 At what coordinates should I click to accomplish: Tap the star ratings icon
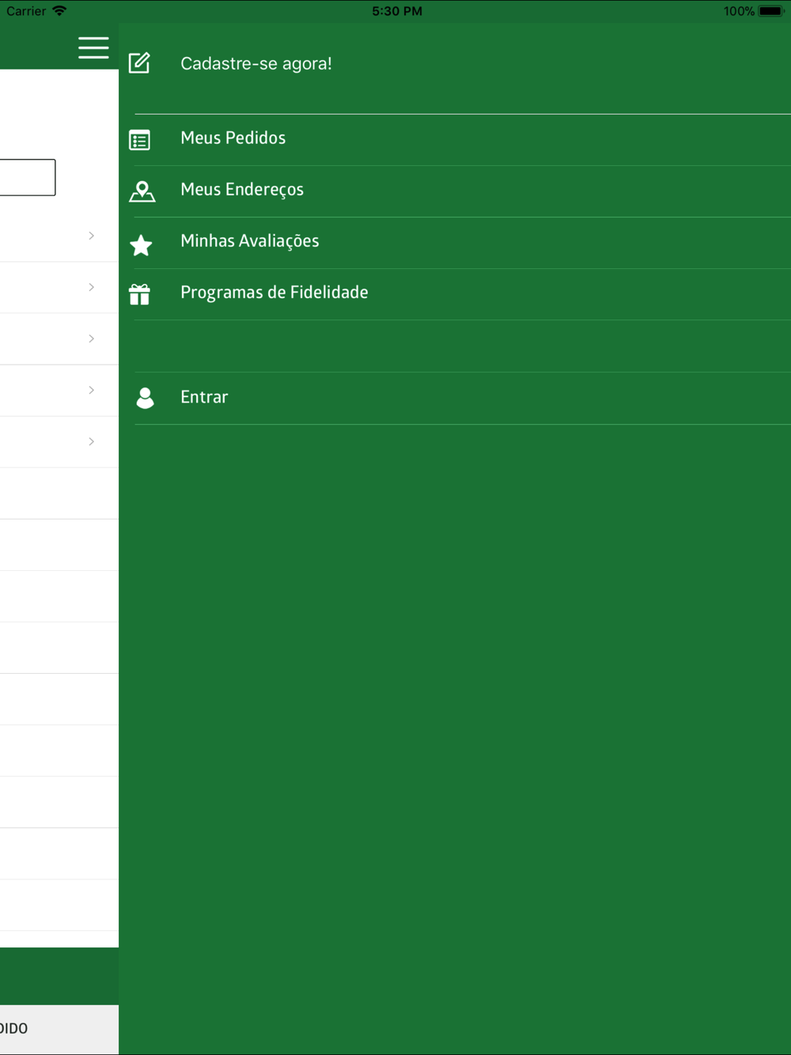click(x=141, y=245)
